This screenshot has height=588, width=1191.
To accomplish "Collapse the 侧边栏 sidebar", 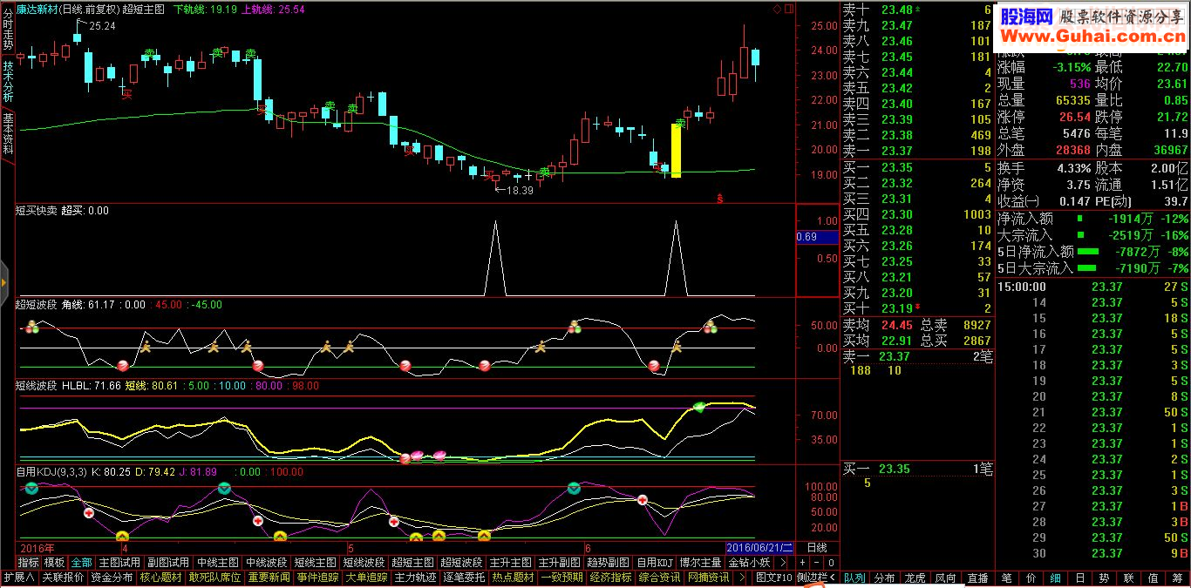I will (817, 577).
